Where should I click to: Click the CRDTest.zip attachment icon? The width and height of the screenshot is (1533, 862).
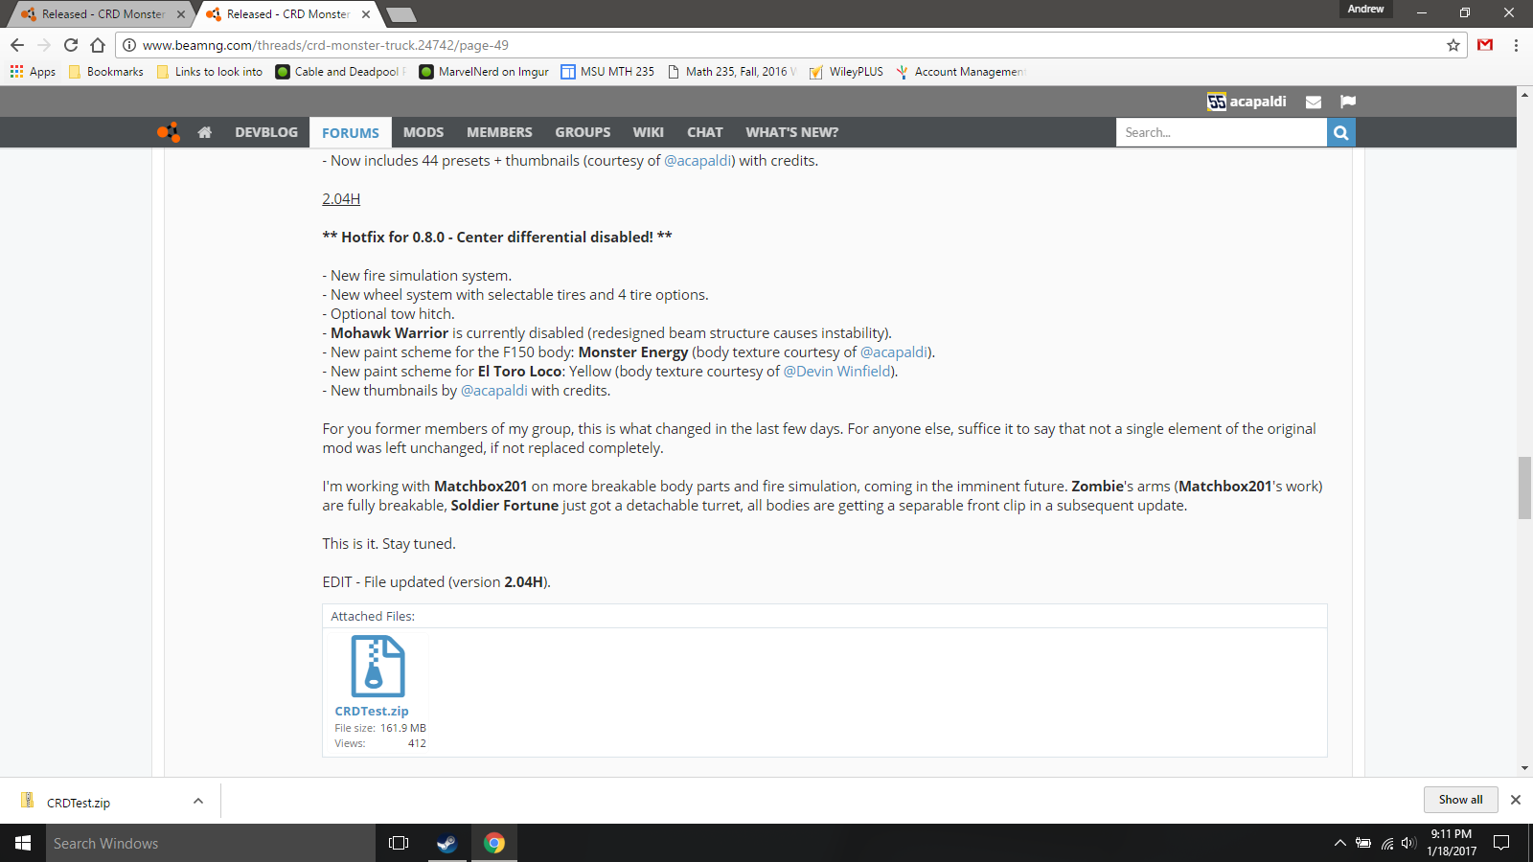(378, 667)
